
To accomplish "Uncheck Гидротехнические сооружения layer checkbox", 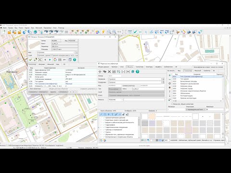I will (x=104, y=127).
